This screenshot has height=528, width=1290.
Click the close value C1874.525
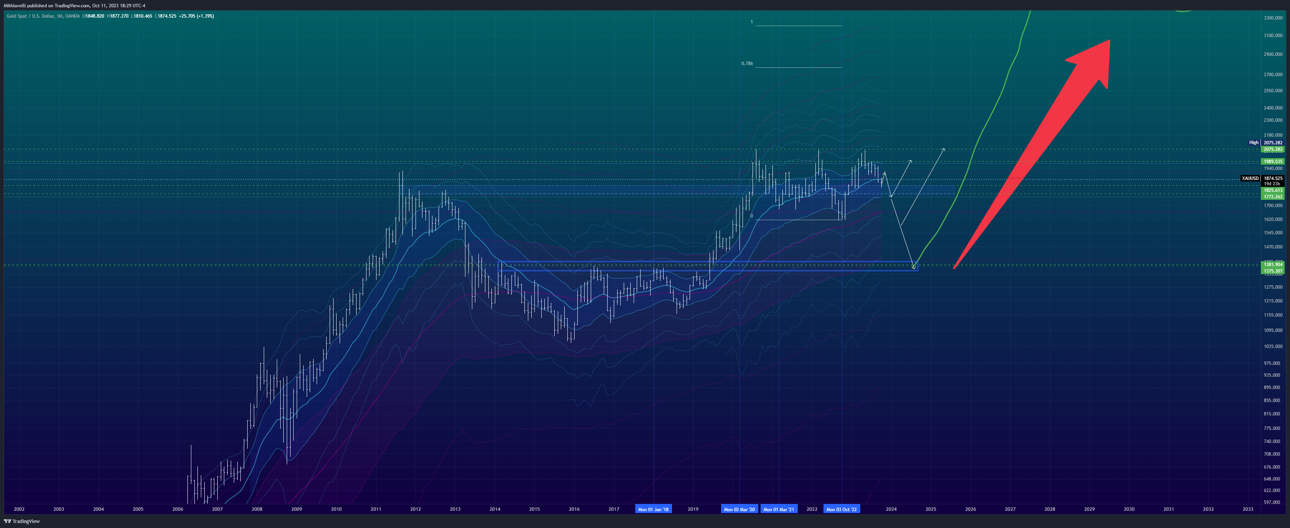point(166,16)
